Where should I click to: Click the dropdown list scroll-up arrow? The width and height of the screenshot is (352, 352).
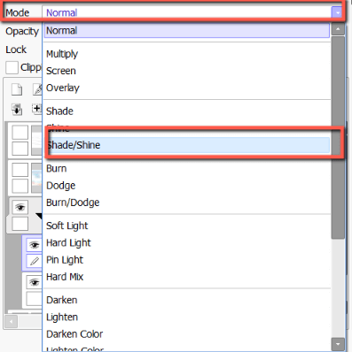(338, 29)
